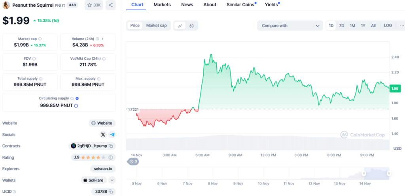Click the Peanut the Squirrel coin logo
Viewport: 405px width, 196px height.
(6, 5)
